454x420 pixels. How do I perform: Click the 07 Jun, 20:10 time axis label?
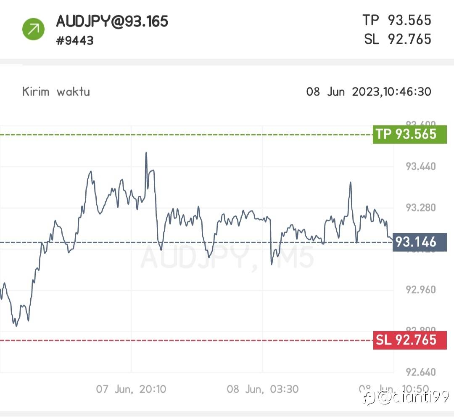(131, 389)
